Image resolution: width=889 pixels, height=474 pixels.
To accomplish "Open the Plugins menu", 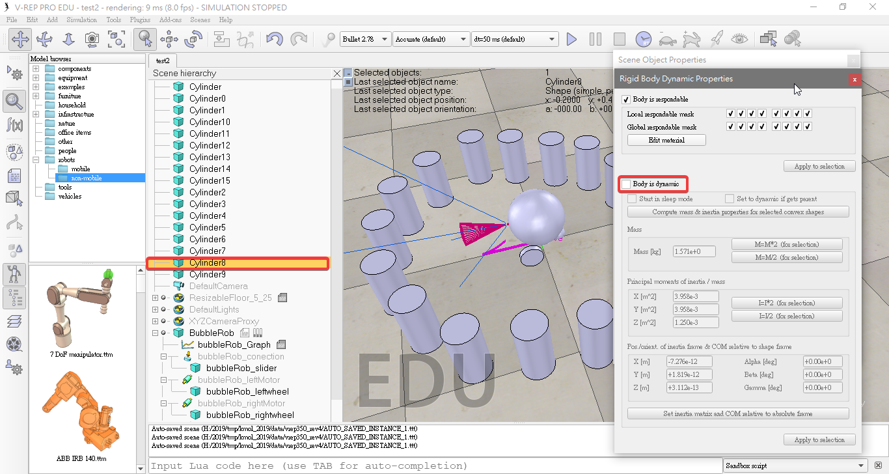I will click(x=140, y=20).
